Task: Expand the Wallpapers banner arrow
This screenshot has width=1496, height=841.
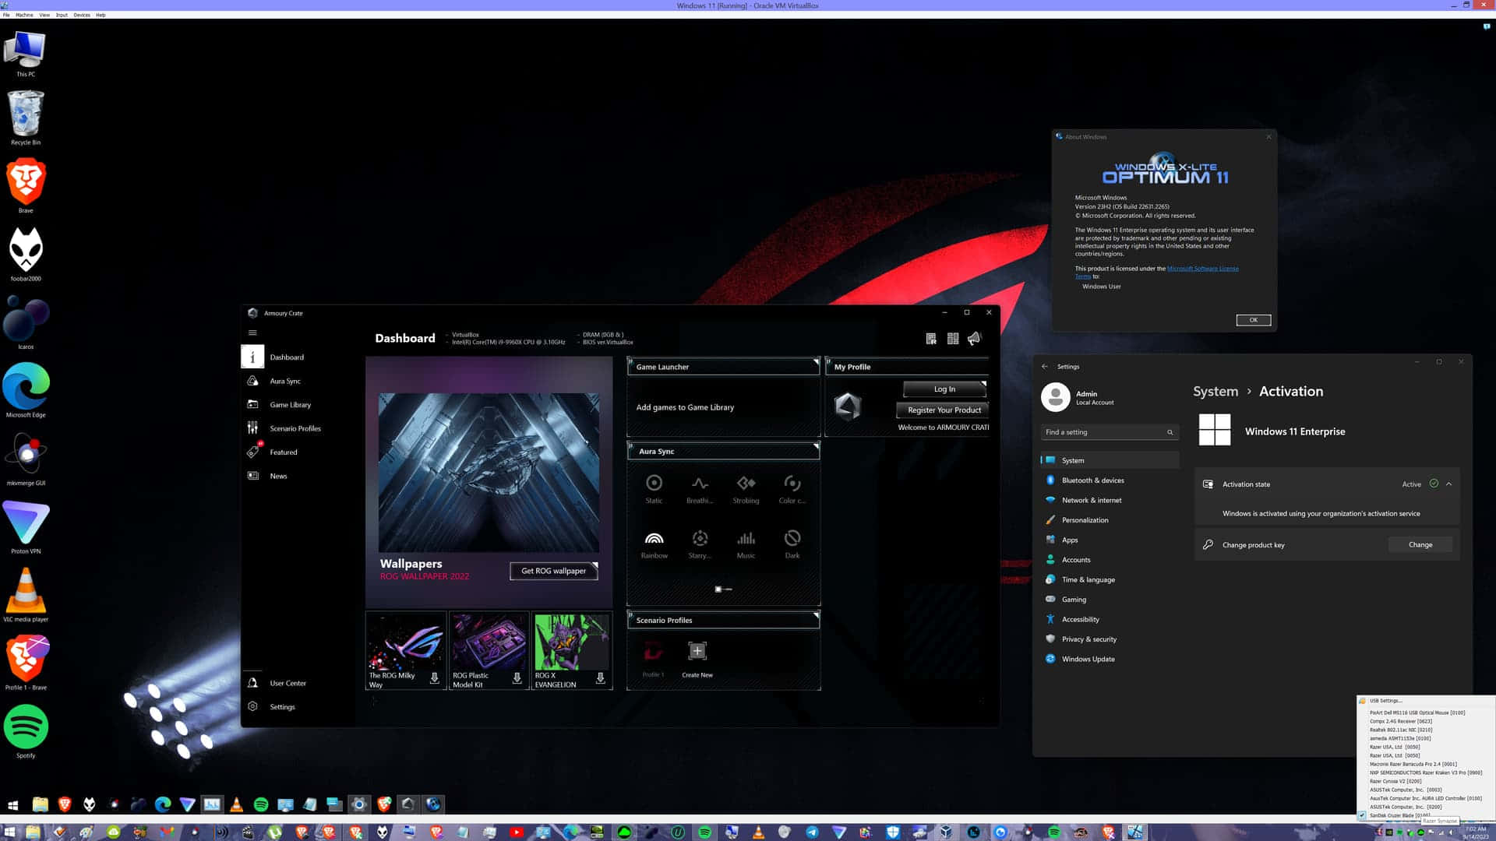Action: coord(596,565)
